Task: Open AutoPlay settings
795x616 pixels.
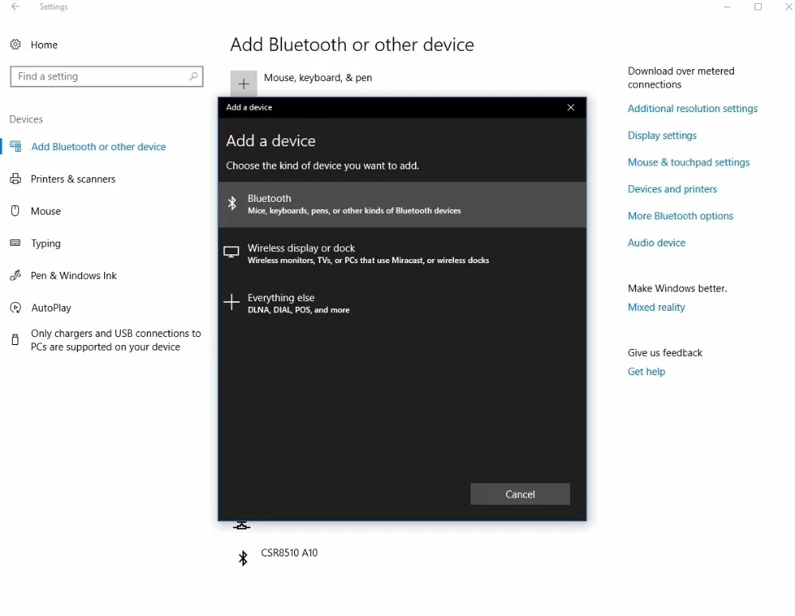Action: pos(51,308)
